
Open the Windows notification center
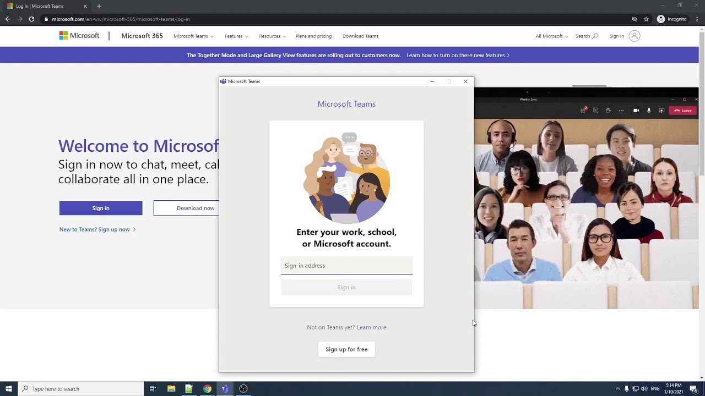(x=693, y=389)
